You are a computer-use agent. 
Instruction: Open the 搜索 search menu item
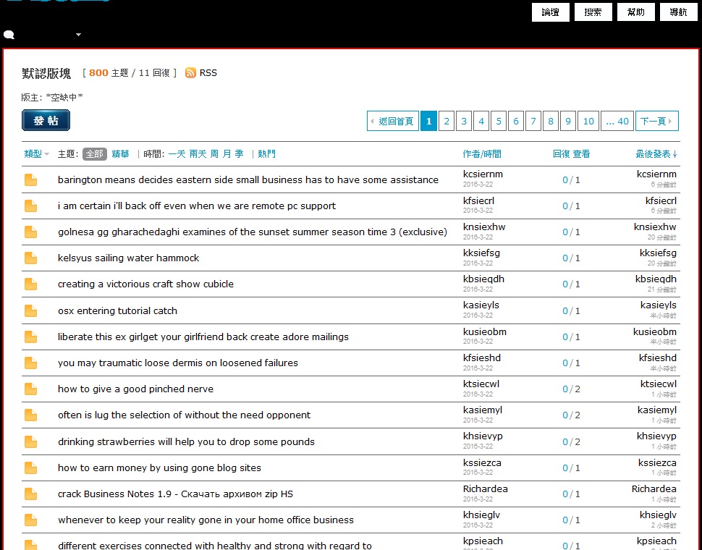pos(593,12)
